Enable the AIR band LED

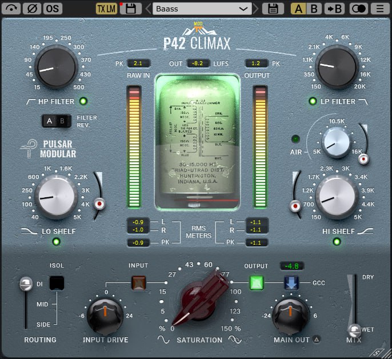click(x=295, y=139)
